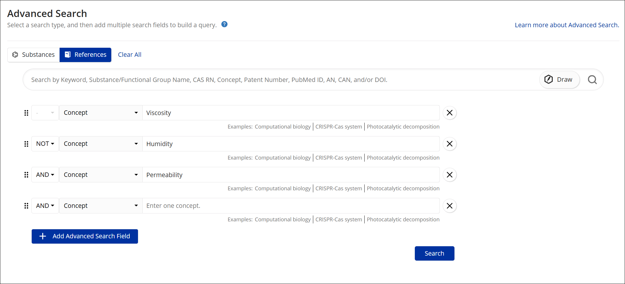625x284 pixels.
Task: Open disabled operator dropdown of Viscosity row
Action: point(45,113)
